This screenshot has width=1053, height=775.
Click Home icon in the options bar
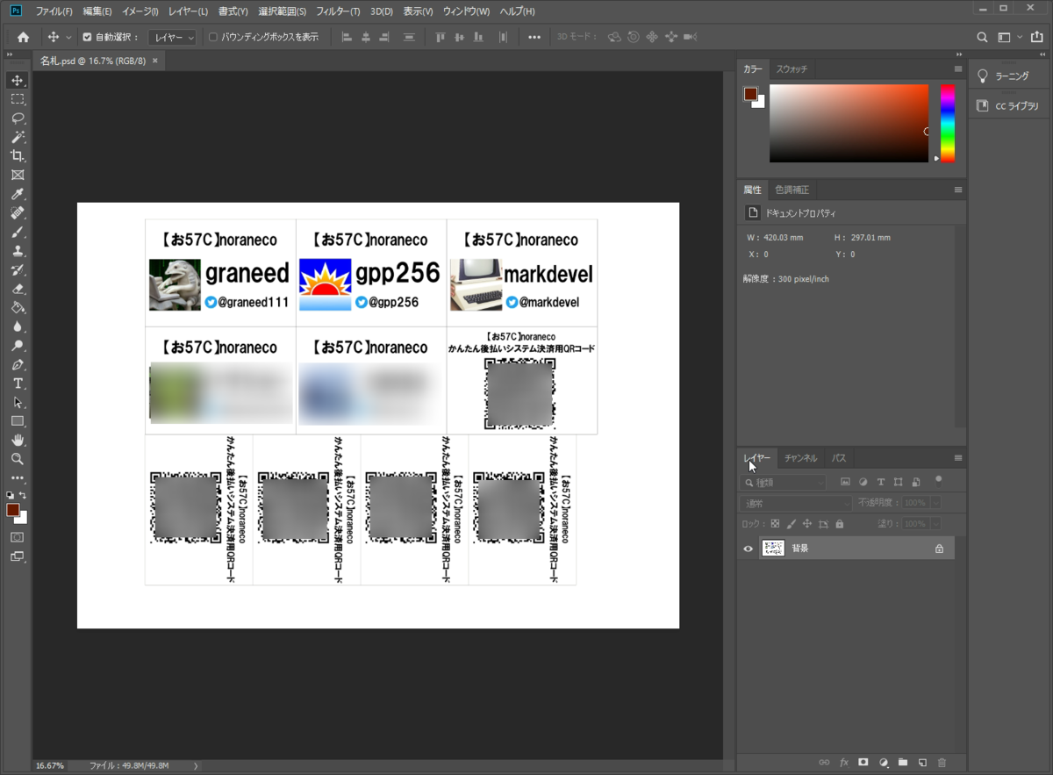(23, 38)
